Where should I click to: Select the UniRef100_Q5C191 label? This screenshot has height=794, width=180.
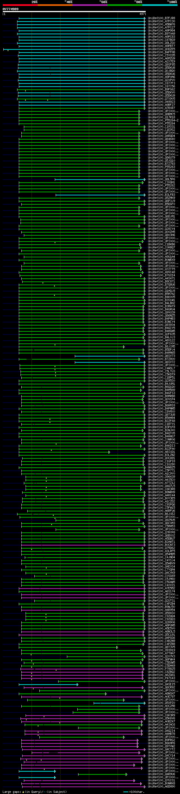[161, 635]
